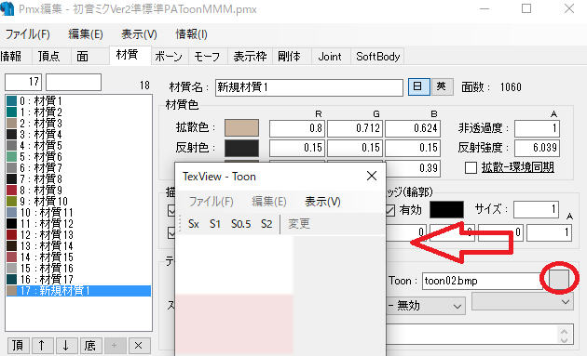Switch to the 面 tab

[x=82, y=57]
